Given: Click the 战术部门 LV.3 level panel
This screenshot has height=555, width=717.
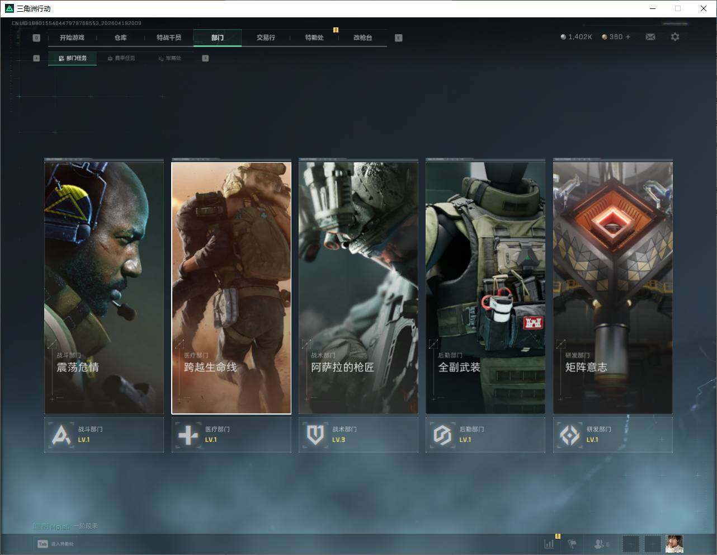Looking at the screenshot, I should click(358, 435).
